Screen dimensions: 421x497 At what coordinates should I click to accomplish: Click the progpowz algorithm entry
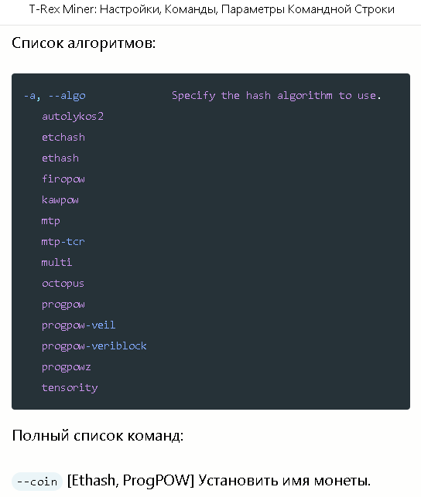[x=67, y=367]
